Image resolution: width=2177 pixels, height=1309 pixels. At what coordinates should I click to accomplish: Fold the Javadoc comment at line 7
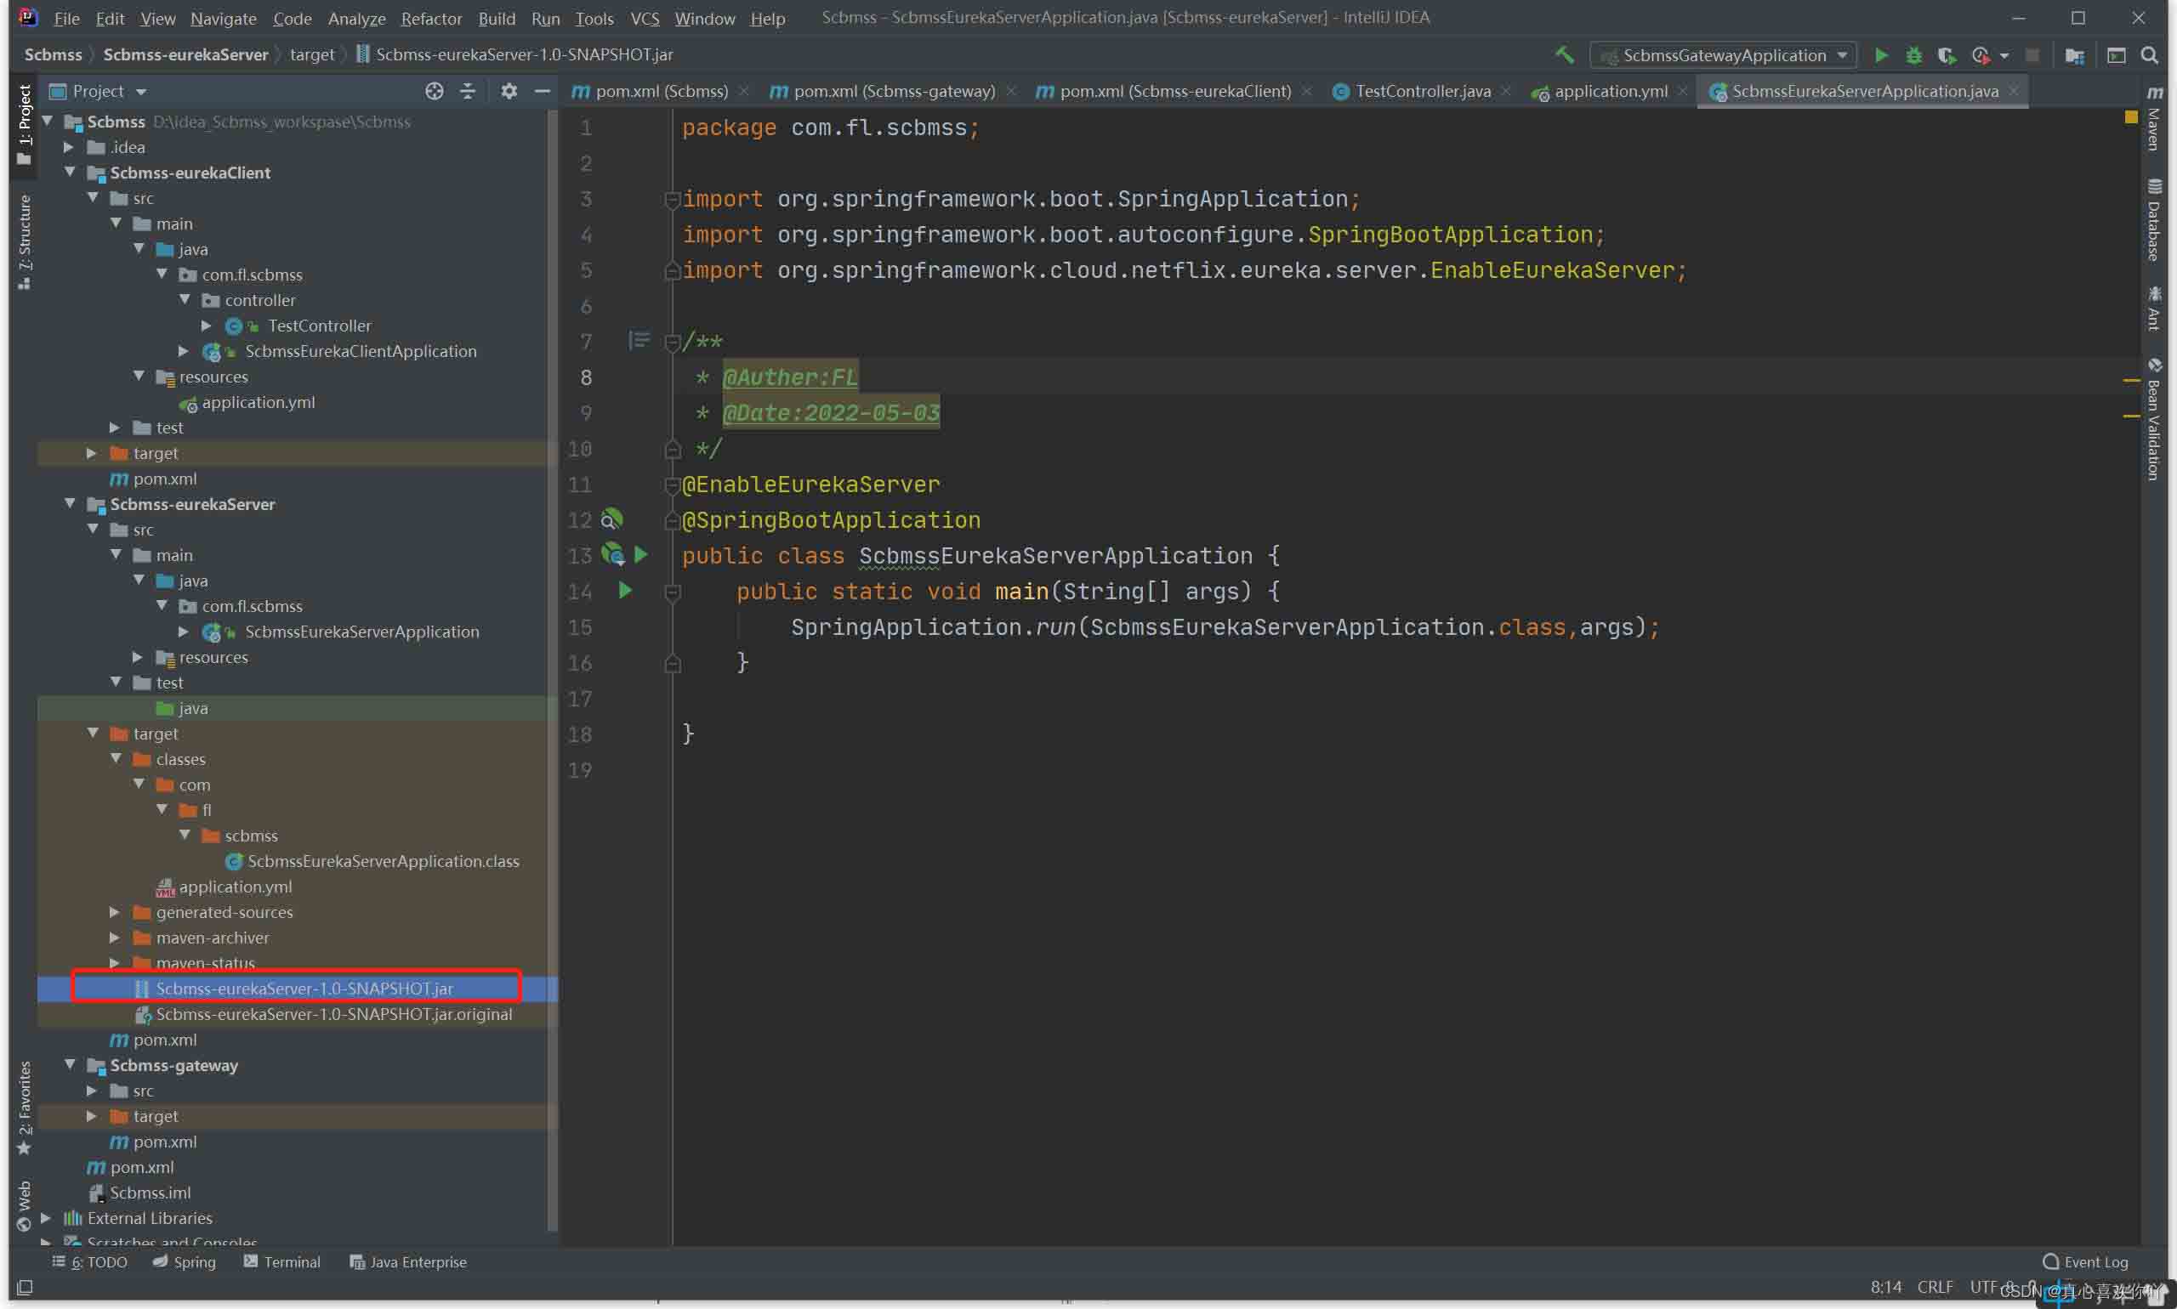[x=673, y=343]
